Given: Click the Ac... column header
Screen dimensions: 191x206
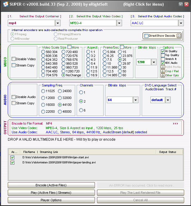Looking at the screenshot, I should pyautogui.click(x=14, y=152).
